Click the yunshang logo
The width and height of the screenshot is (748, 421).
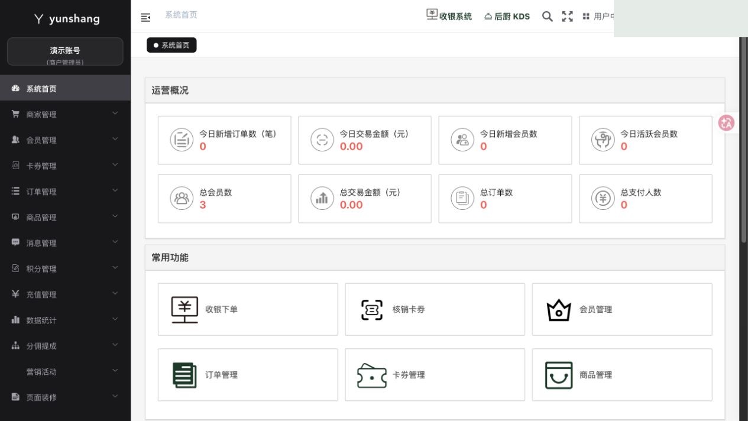click(66, 19)
